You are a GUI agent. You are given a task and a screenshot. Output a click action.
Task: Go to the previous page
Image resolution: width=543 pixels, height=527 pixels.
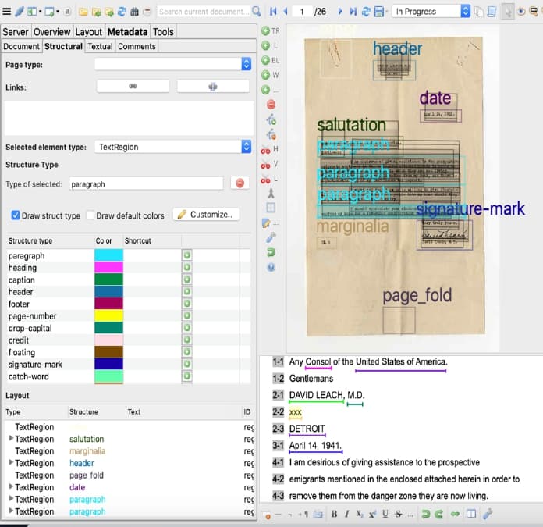pyautogui.click(x=286, y=12)
